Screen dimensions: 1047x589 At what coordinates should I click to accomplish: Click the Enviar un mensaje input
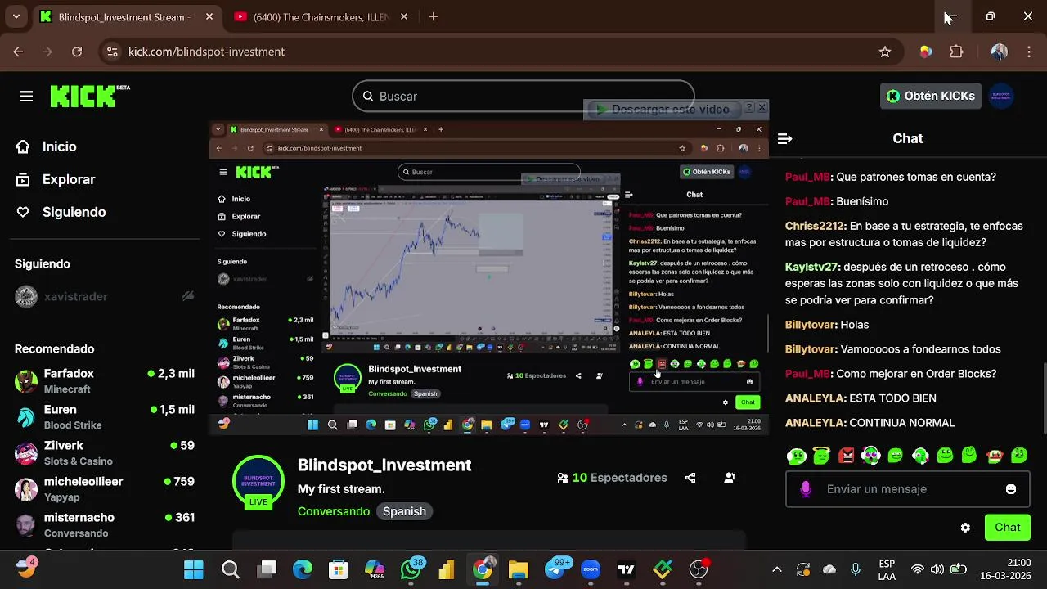pyautogui.click(x=908, y=489)
